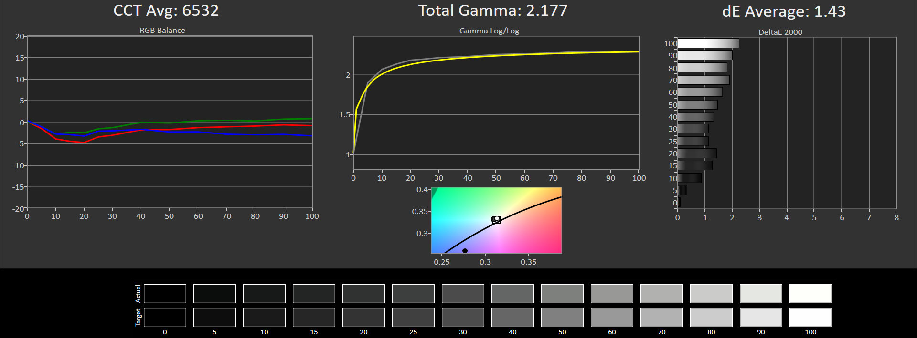This screenshot has width=917, height=338.
Task: Select the Actual swatch for level 80
Action: [x=711, y=294]
